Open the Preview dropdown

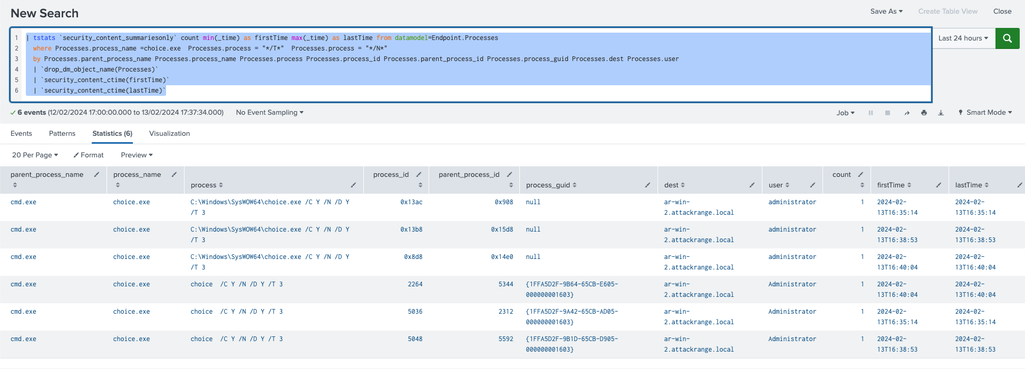pyautogui.click(x=137, y=155)
